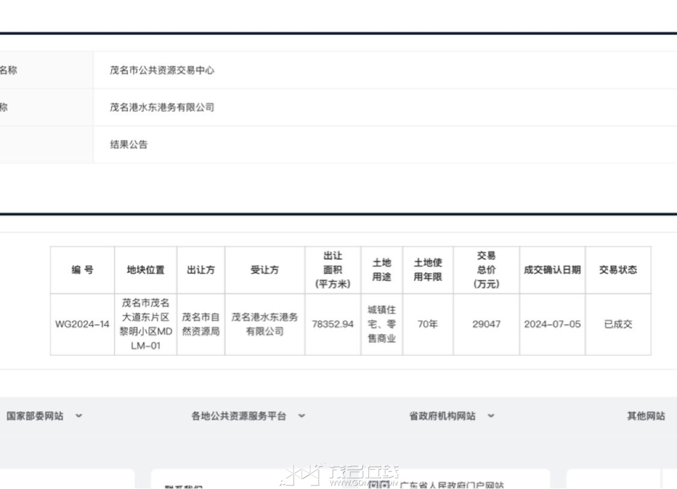This screenshot has height=489, width=677.
Task: Select the 已成交 status cell
Action: click(x=618, y=324)
